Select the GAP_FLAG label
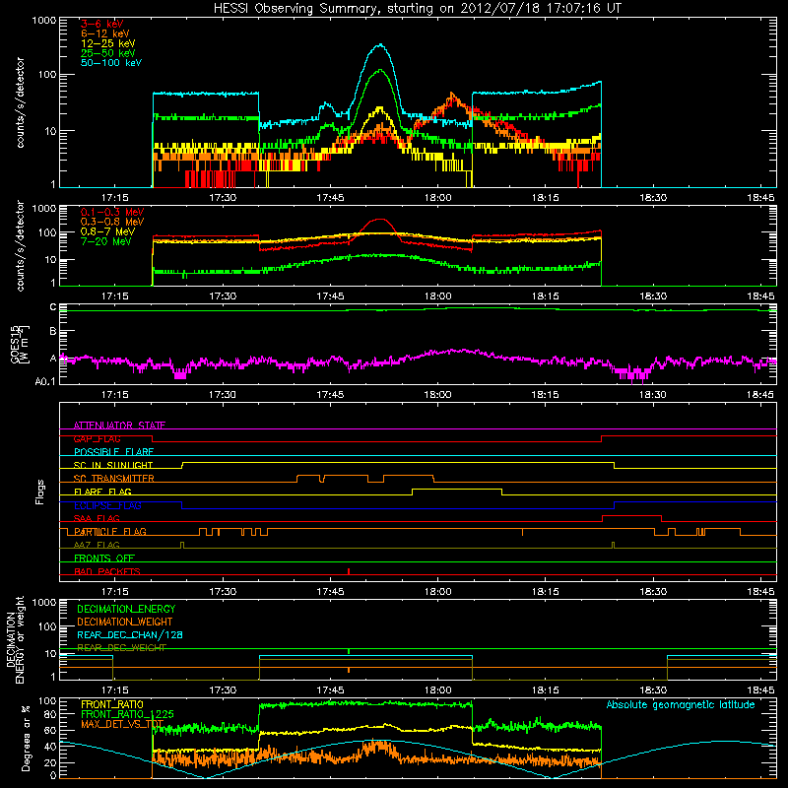The width and height of the screenshot is (788, 788). 97,438
